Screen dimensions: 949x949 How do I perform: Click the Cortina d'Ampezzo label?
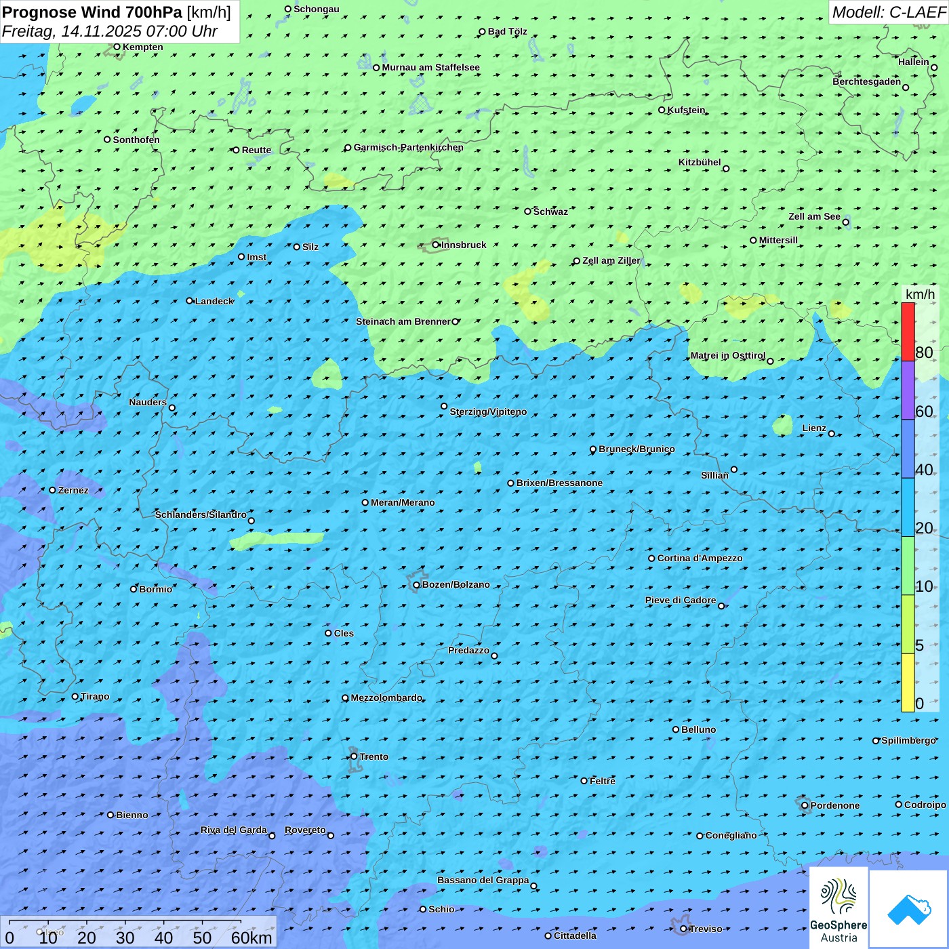click(x=700, y=558)
